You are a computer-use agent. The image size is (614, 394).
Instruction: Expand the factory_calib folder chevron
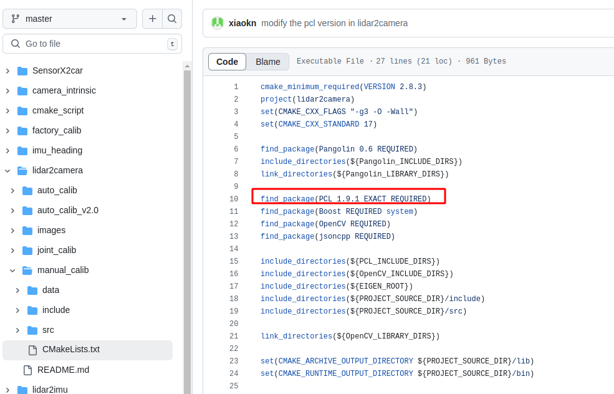[x=7, y=131]
